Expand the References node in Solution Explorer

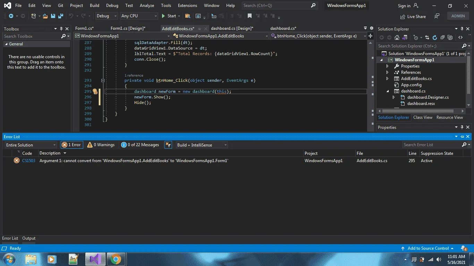click(x=388, y=72)
